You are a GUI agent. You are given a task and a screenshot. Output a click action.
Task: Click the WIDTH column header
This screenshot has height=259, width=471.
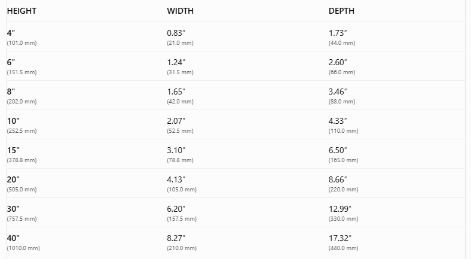[181, 11]
